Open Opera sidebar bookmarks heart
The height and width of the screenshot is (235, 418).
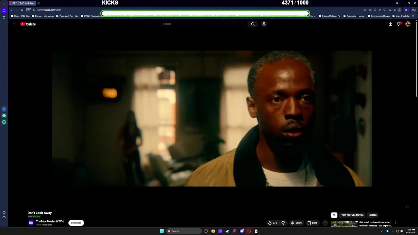4,212
